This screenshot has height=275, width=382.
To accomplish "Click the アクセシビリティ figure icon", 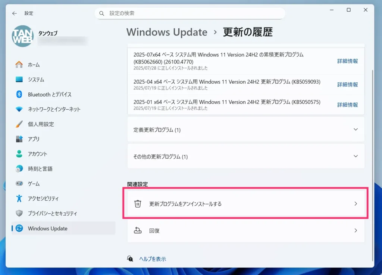I will pos(19,198).
